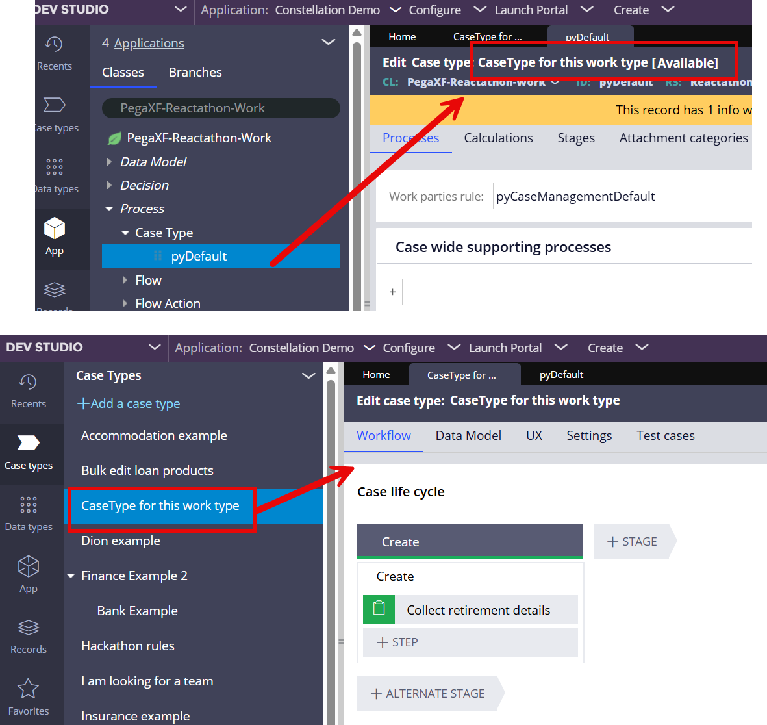Click Add a case type link
The width and height of the screenshot is (767, 725).
click(129, 404)
